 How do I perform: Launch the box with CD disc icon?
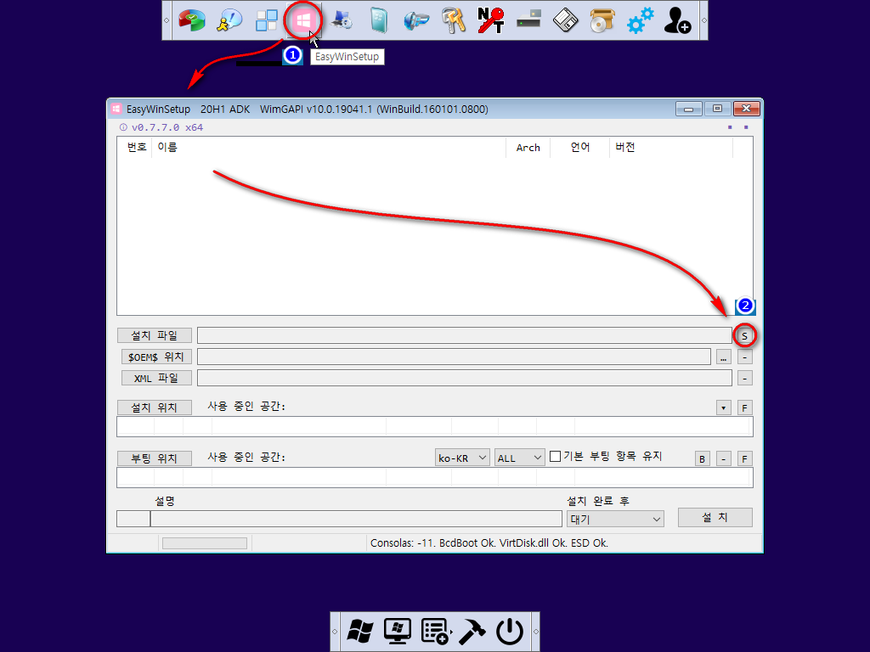602,20
